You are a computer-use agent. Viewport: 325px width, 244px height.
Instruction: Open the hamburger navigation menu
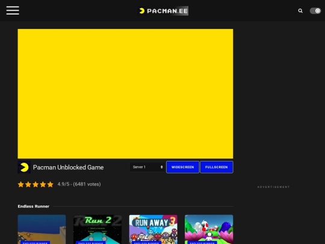pyautogui.click(x=13, y=10)
